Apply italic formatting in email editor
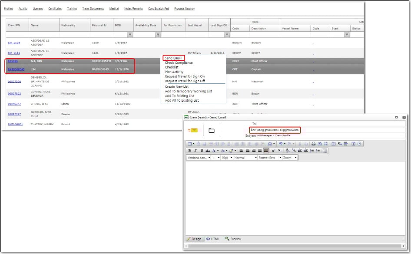The width and height of the screenshot is (411, 254). (x=196, y=150)
